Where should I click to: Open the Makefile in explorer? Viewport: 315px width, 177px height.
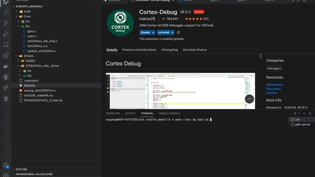coord(56,86)
